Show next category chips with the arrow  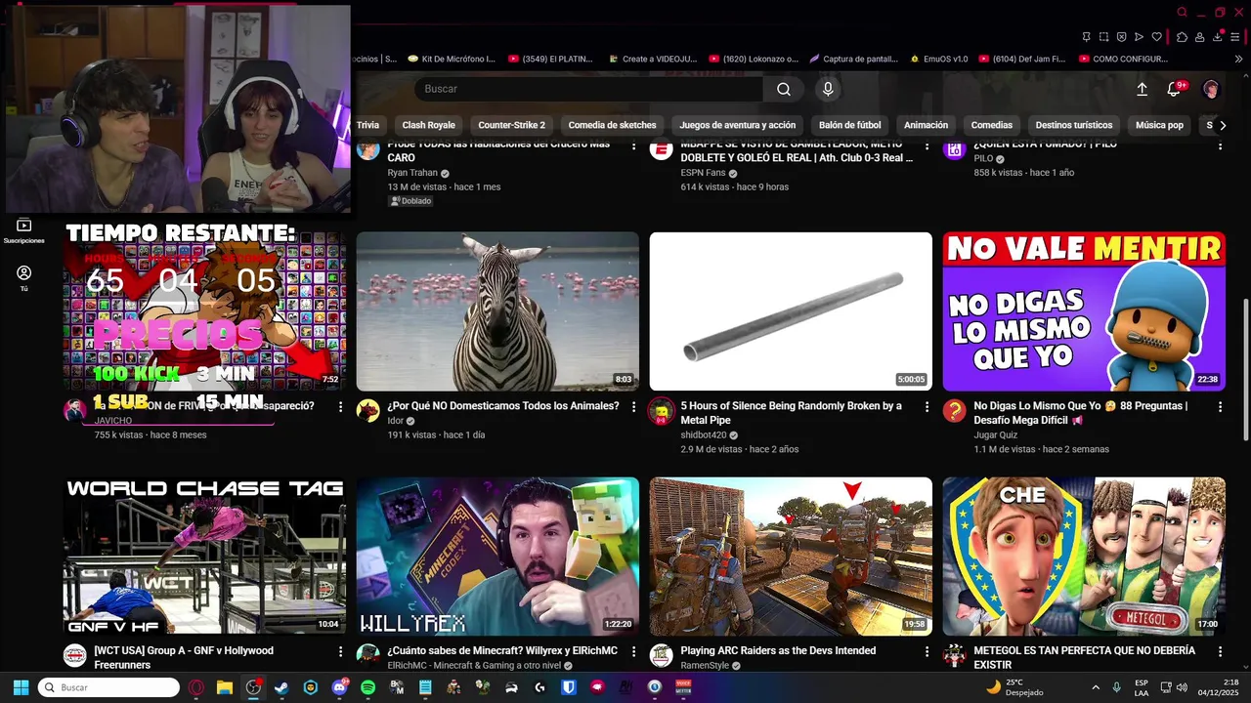coord(1222,125)
